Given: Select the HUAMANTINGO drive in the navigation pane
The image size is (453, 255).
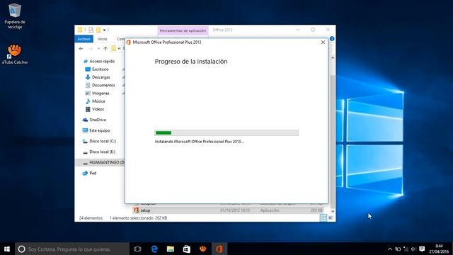Looking at the screenshot, I should click(x=100, y=162).
